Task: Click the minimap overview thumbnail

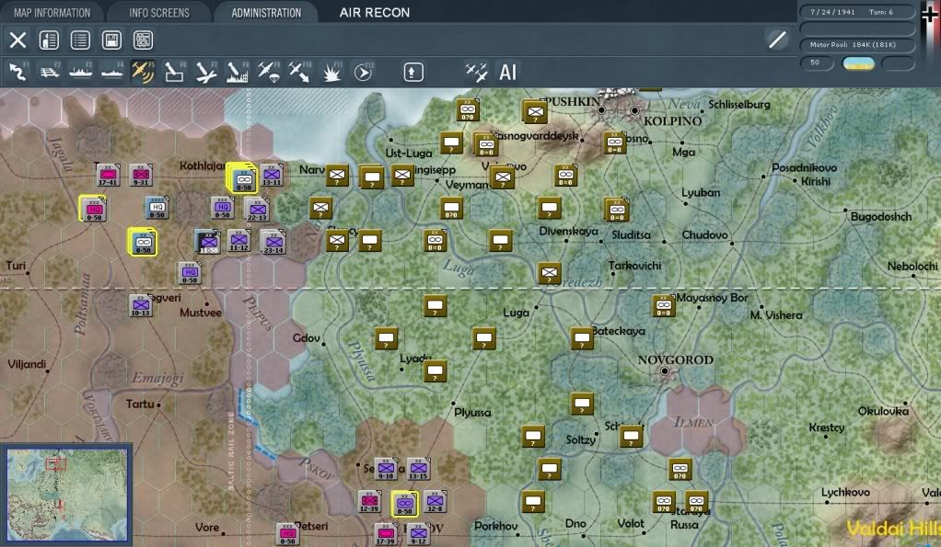Action: pos(66,495)
